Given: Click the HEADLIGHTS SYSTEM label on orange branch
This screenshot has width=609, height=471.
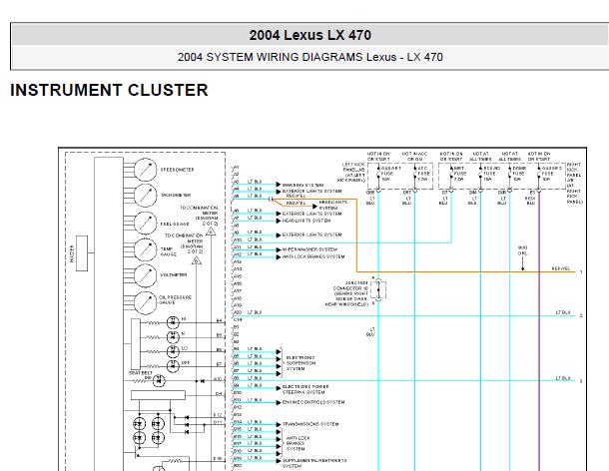Looking at the screenshot, I should tap(333, 205).
